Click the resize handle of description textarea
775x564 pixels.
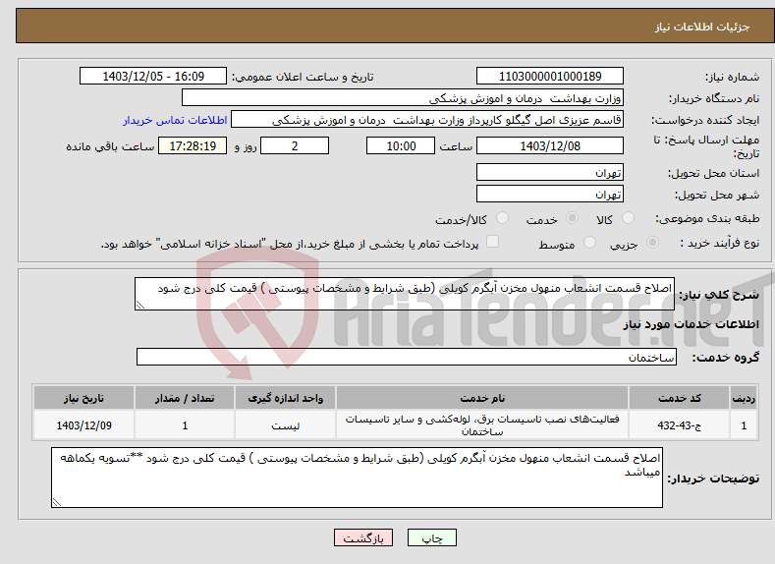point(139,305)
